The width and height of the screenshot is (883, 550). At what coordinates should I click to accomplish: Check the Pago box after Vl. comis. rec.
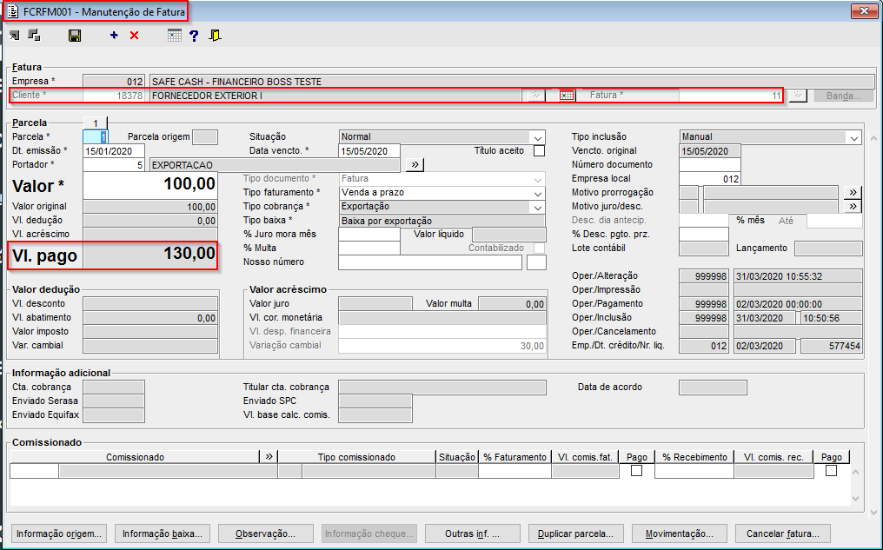[831, 471]
